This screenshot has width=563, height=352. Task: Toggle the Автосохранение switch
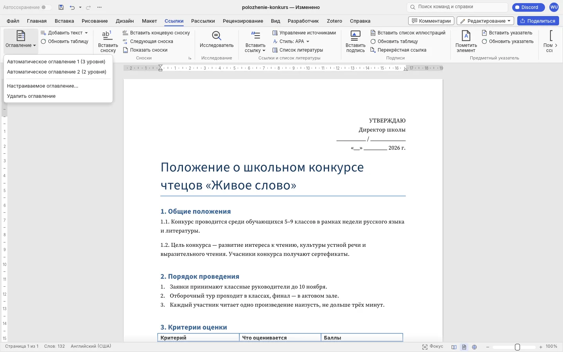click(46, 7)
